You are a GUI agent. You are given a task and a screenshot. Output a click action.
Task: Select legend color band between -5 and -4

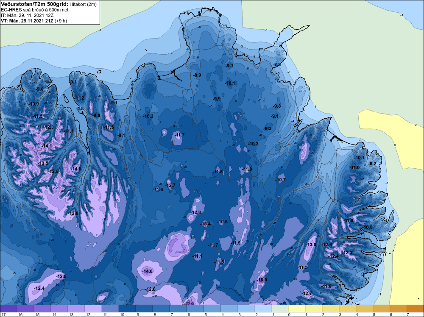click(x=212, y=309)
